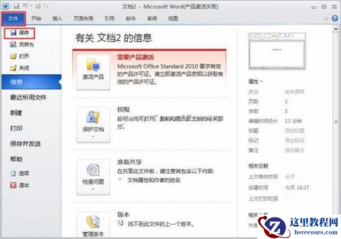Select 打印 in the sidebar
This screenshot has width=341, height=239.
click(x=16, y=128)
